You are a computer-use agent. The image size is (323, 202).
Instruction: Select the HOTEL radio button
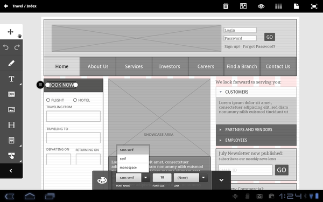tap(75, 100)
